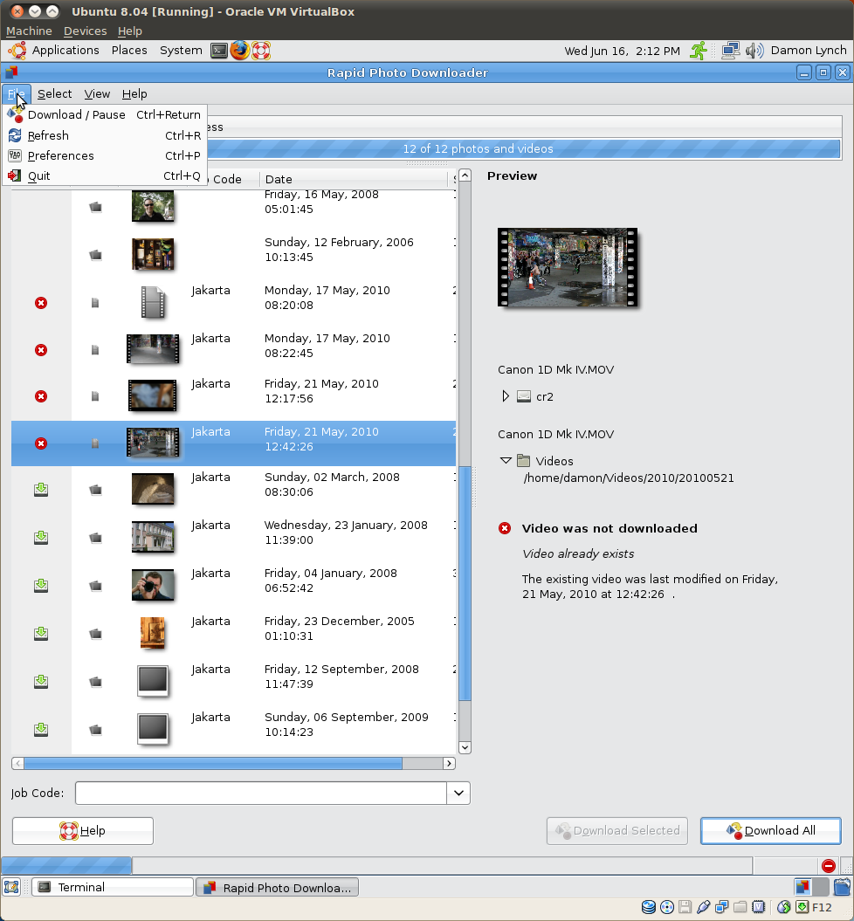Image resolution: width=854 pixels, height=921 pixels.
Task: Click the Help button at bottom left
Action: point(83,830)
